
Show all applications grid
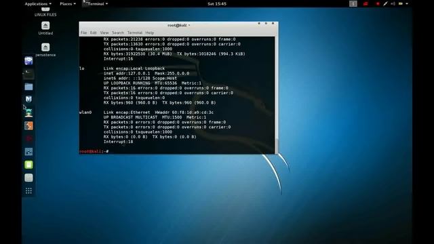(x=28, y=190)
